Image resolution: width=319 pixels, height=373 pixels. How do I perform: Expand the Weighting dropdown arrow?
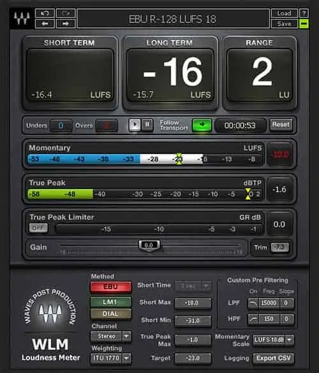click(126, 358)
